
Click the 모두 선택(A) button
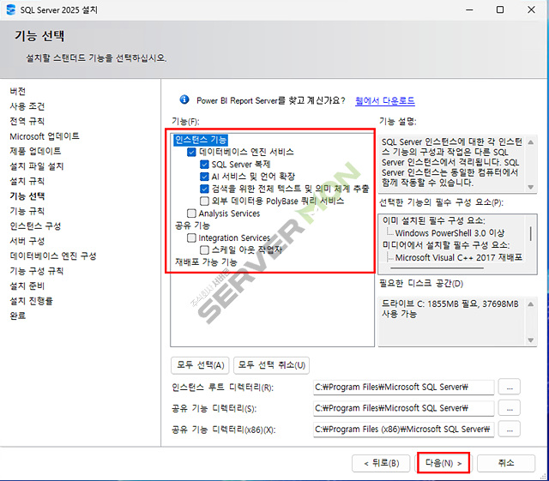[200, 365]
